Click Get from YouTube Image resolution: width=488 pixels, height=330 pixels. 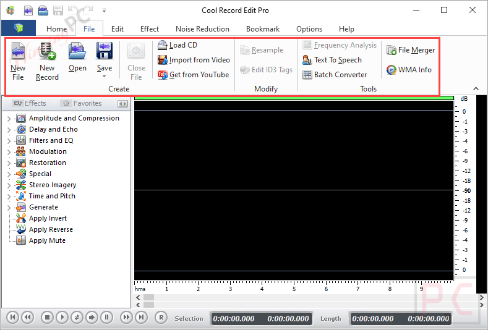193,75
